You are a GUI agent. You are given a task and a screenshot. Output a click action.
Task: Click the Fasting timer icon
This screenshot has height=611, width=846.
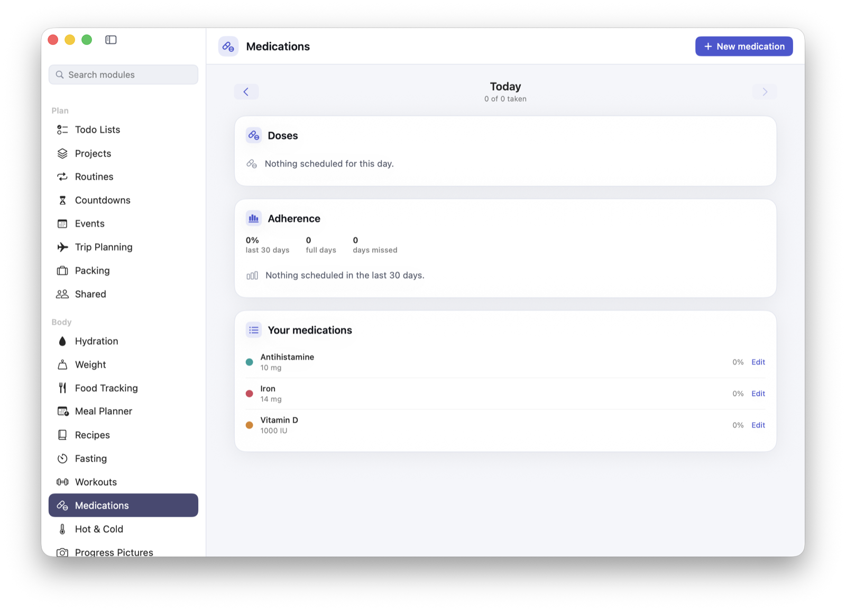(x=62, y=459)
